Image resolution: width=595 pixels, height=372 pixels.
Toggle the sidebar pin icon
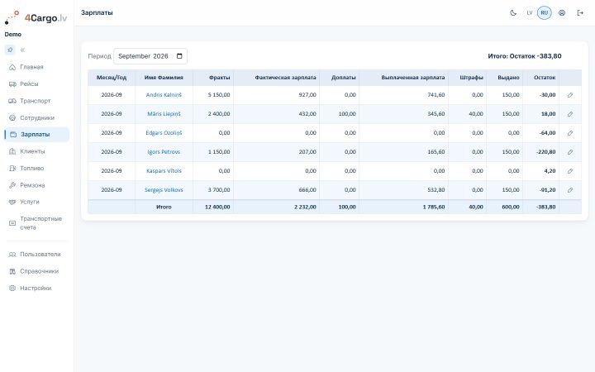pyautogui.click(x=10, y=50)
